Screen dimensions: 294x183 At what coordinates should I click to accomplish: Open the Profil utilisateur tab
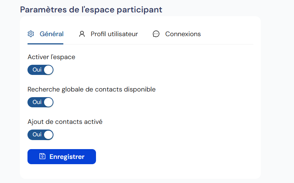tap(114, 34)
